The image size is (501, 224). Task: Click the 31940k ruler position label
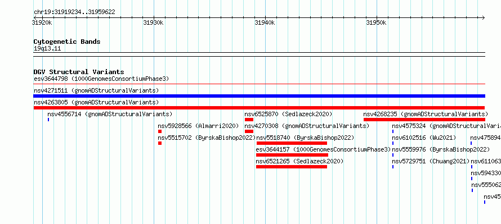coord(265,22)
